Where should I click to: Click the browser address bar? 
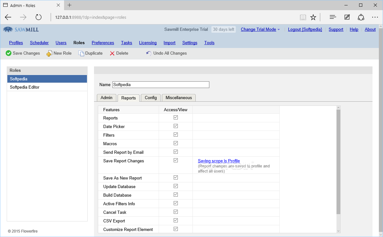coord(174,17)
